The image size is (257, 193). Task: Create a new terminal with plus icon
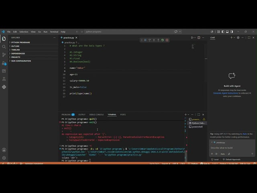[x=186, y=115]
